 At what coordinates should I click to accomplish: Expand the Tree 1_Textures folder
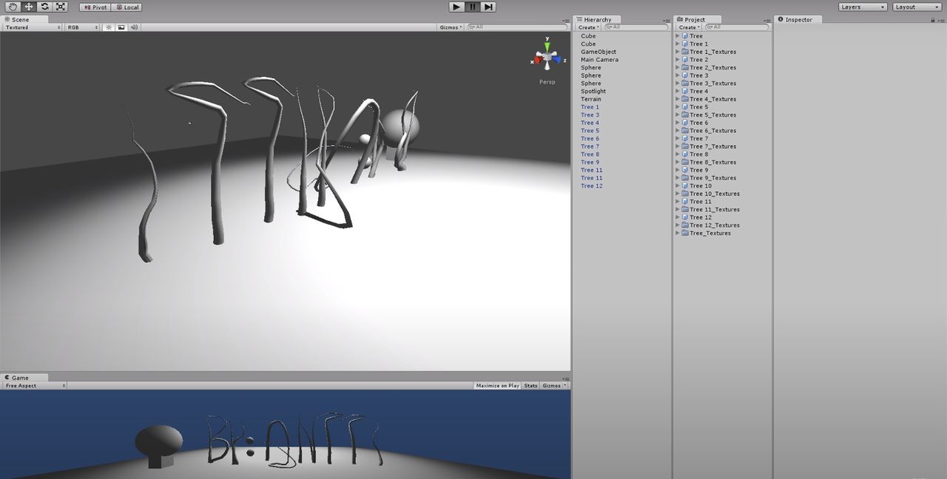click(x=678, y=52)
